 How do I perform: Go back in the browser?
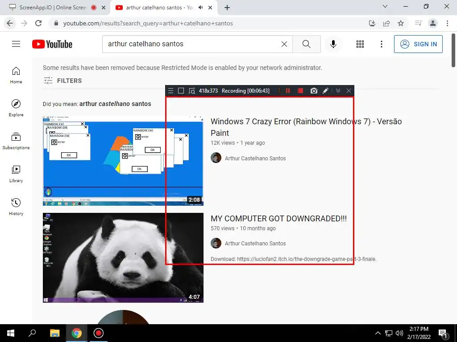(10, 23)
